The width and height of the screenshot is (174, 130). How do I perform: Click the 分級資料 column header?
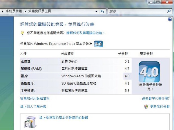(x=67, y=54)
